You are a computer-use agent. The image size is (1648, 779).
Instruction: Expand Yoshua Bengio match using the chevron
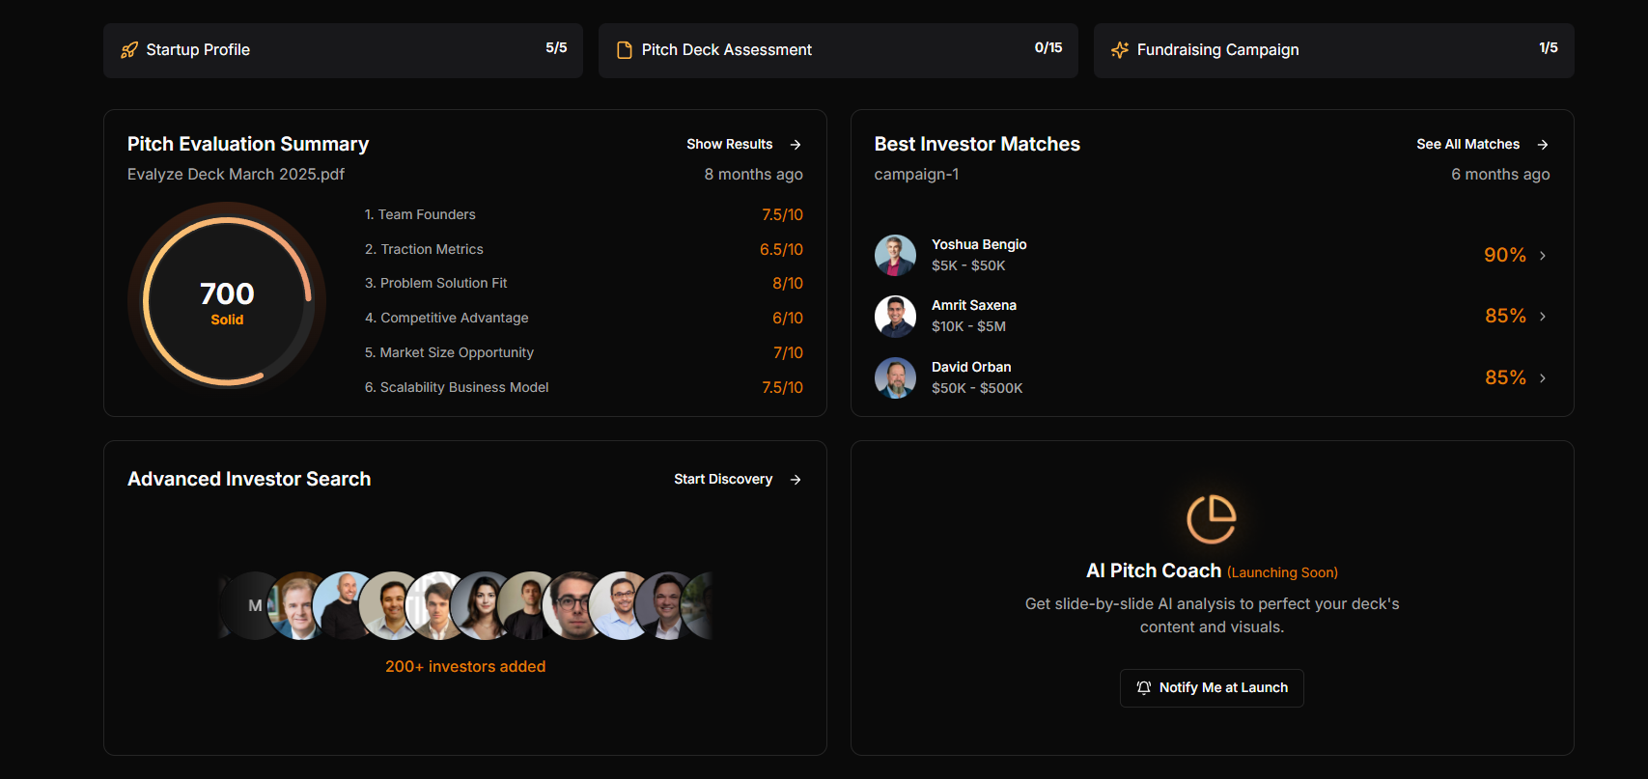(x=1543, y=256)
